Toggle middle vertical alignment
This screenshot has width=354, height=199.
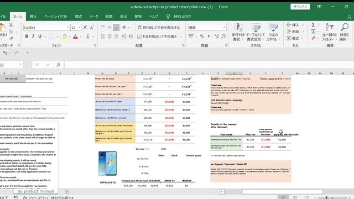pyautogui.click(x=110, y=27)
